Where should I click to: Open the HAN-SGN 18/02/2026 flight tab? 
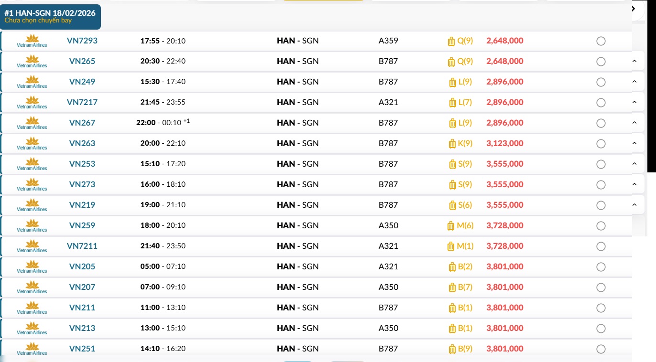(x=50, y=17)
